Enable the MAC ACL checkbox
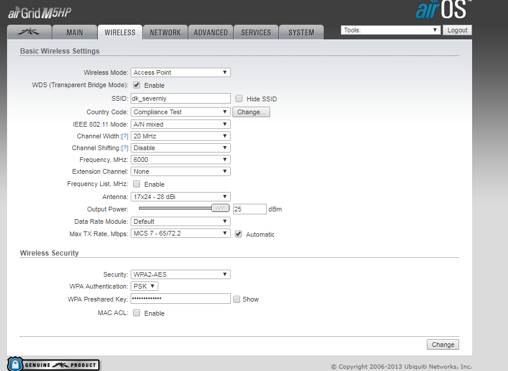 [x=137, y=313]
